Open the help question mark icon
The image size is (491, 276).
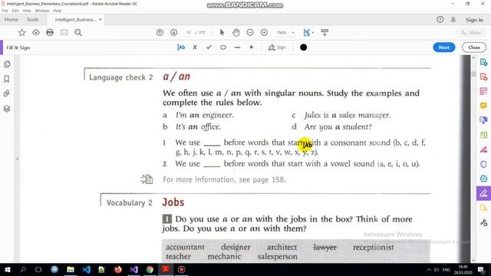pos(440,20)
